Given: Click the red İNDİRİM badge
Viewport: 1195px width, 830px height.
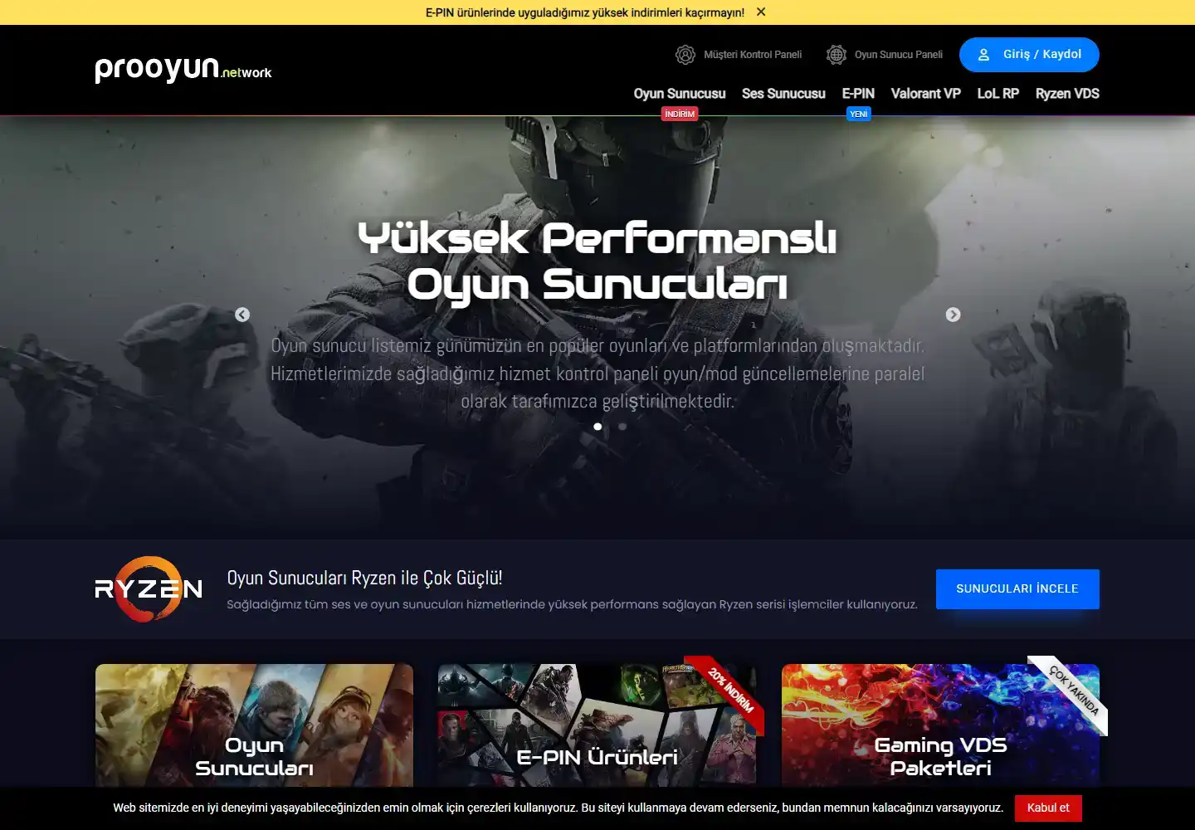Looking at the screenshot, I should point(680,114).
